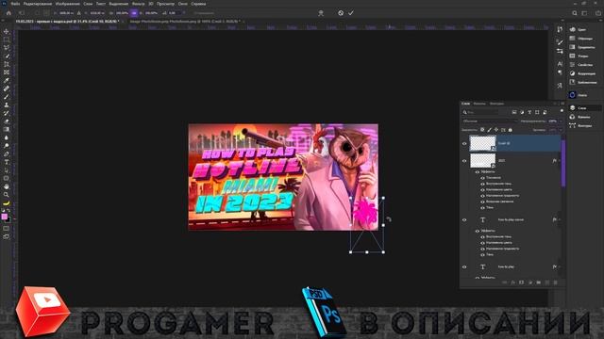Add layer mask from Layers footer
The width and height of the screenshot is (604, 339).
coord(521,282)
